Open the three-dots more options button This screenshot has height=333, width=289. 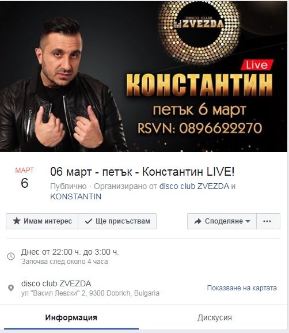(268, 221)
